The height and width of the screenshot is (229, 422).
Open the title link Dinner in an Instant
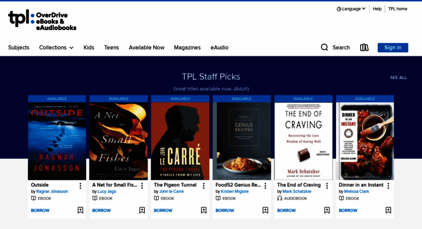361,185
